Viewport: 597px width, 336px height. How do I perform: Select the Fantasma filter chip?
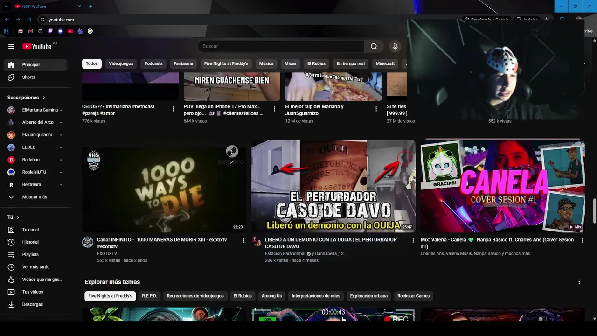(183, 63)
